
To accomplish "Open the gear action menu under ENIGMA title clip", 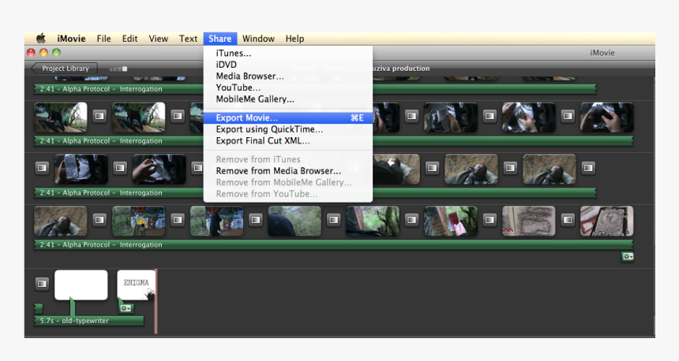I will [x=126, y=308].
